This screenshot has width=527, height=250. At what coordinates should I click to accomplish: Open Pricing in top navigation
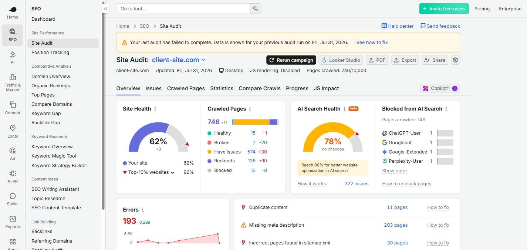click(x=482, y=9)
